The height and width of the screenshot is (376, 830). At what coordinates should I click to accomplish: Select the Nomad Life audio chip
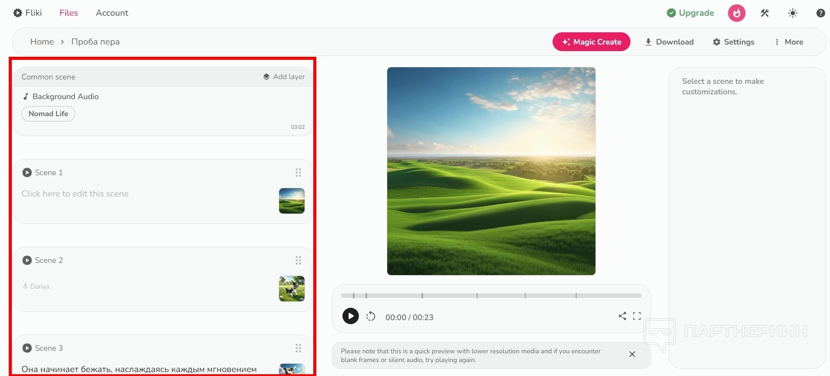coord(49,114)
